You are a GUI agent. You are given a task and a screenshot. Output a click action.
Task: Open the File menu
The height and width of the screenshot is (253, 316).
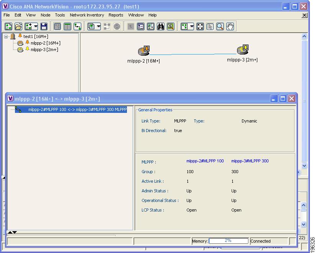point(7,15)
